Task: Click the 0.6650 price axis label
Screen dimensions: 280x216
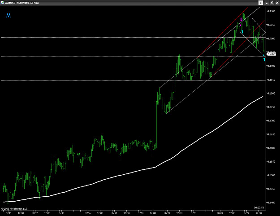Action: point(271,134)
